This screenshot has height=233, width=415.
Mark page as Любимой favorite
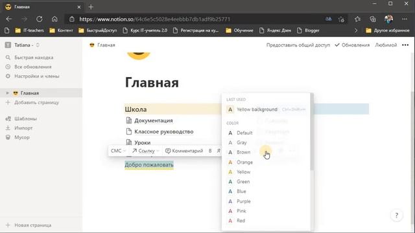(386, 45)
